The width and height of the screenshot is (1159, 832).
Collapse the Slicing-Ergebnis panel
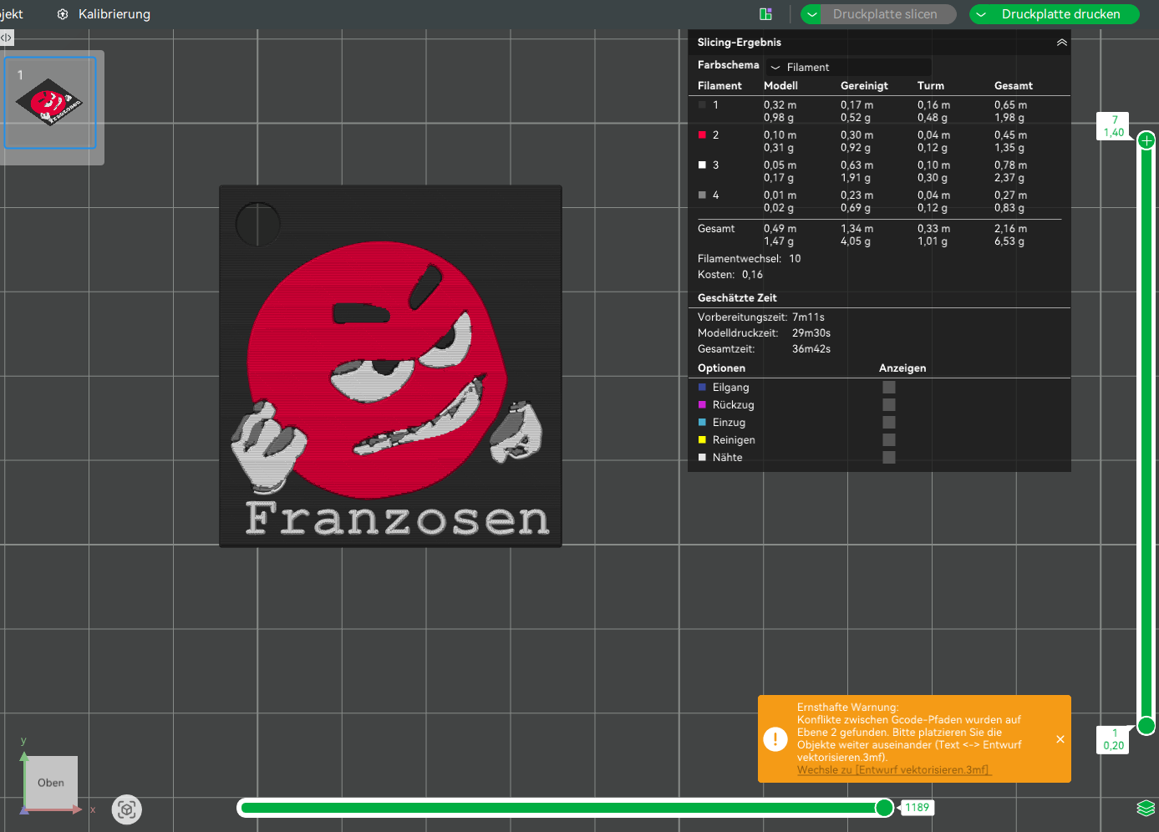click(x=1061, y=43)
